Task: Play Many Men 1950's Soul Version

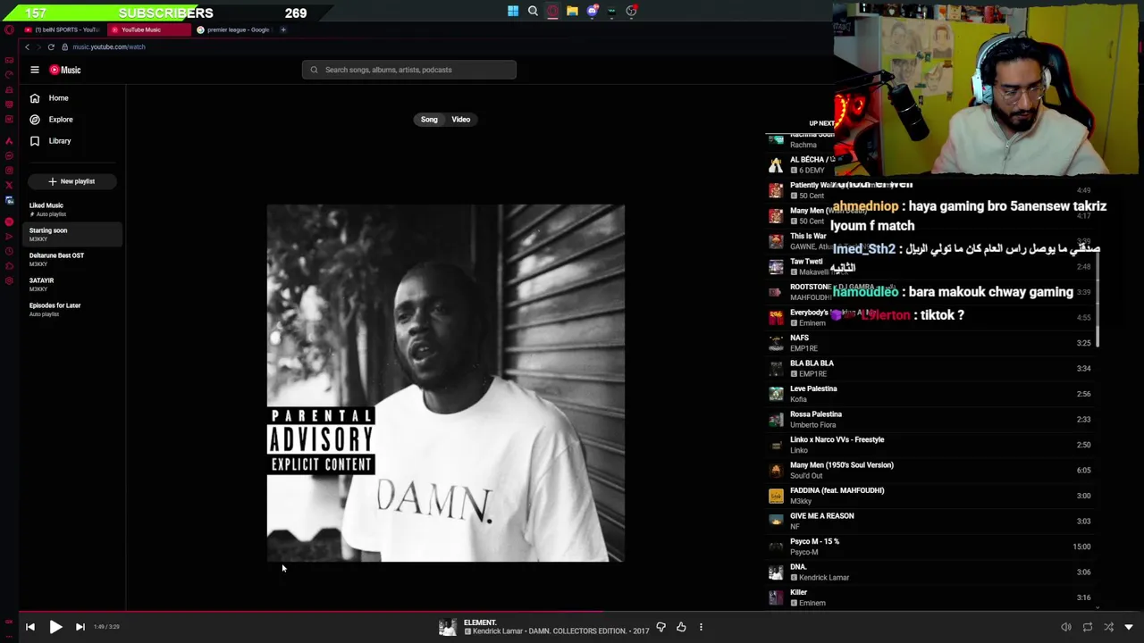Action: pos(929,471)
